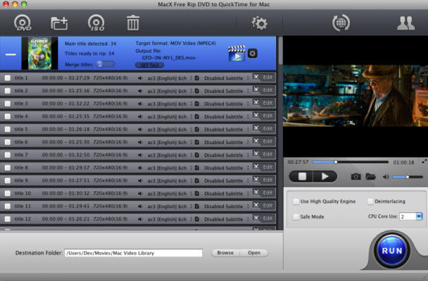
Task: Click output file name GFO-0N-NY1_DES.mov
Action: coord(168,58)
